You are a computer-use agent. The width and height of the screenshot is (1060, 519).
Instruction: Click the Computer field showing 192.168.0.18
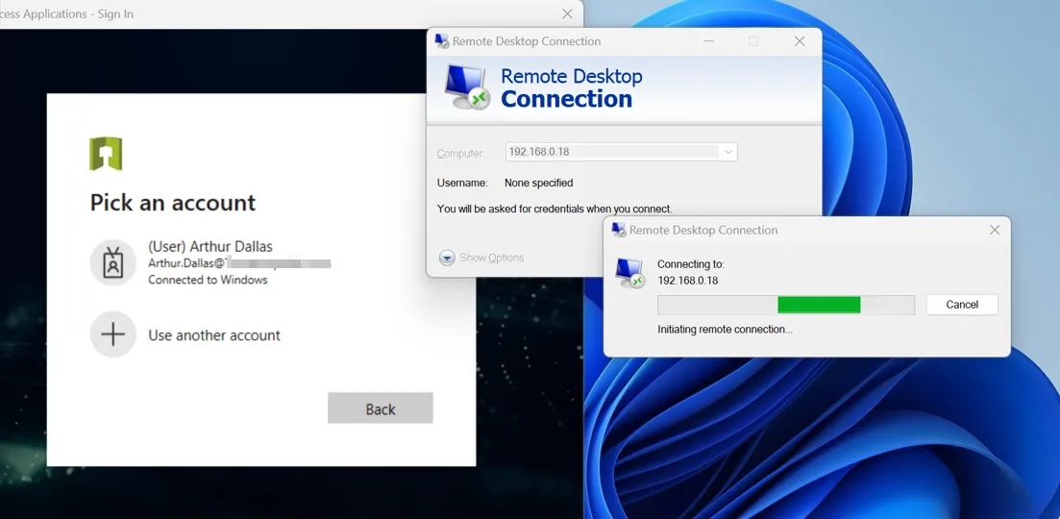(x=621, y=152)
